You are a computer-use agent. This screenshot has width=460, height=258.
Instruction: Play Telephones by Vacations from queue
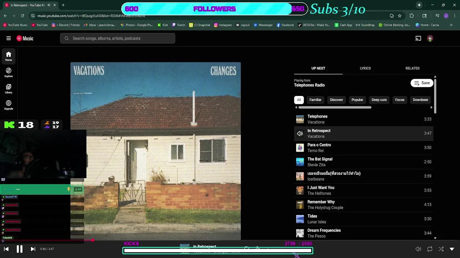coord(364,119)
